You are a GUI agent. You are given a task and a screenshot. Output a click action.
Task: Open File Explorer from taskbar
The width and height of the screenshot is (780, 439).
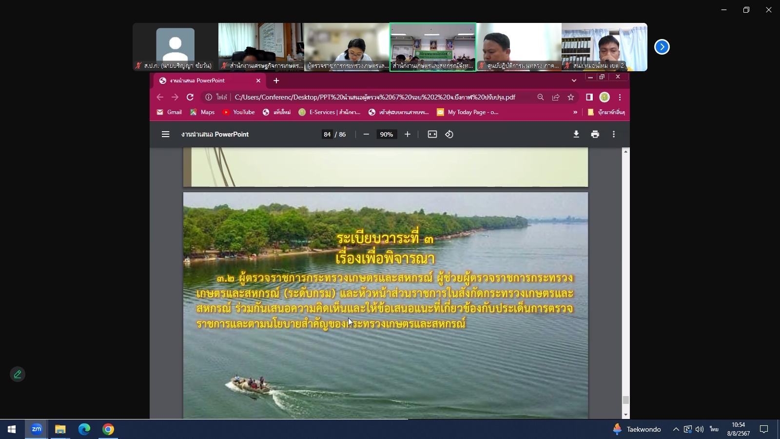(60, 429)
